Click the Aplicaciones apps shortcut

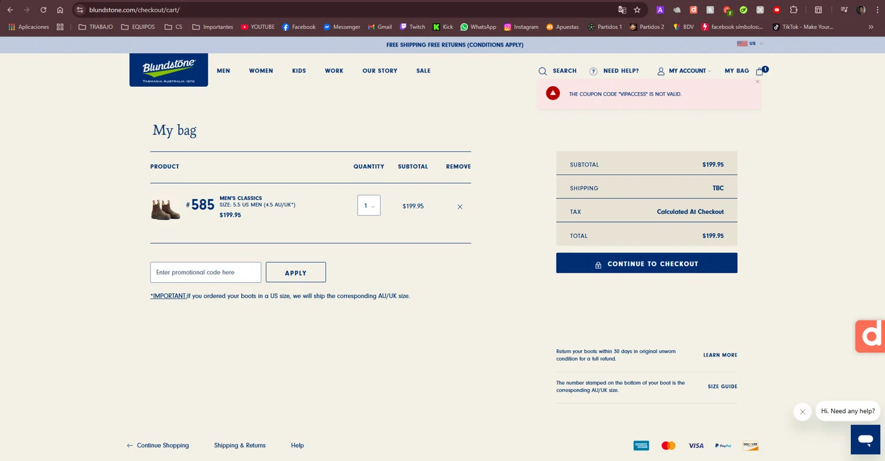tap(28, 27)
